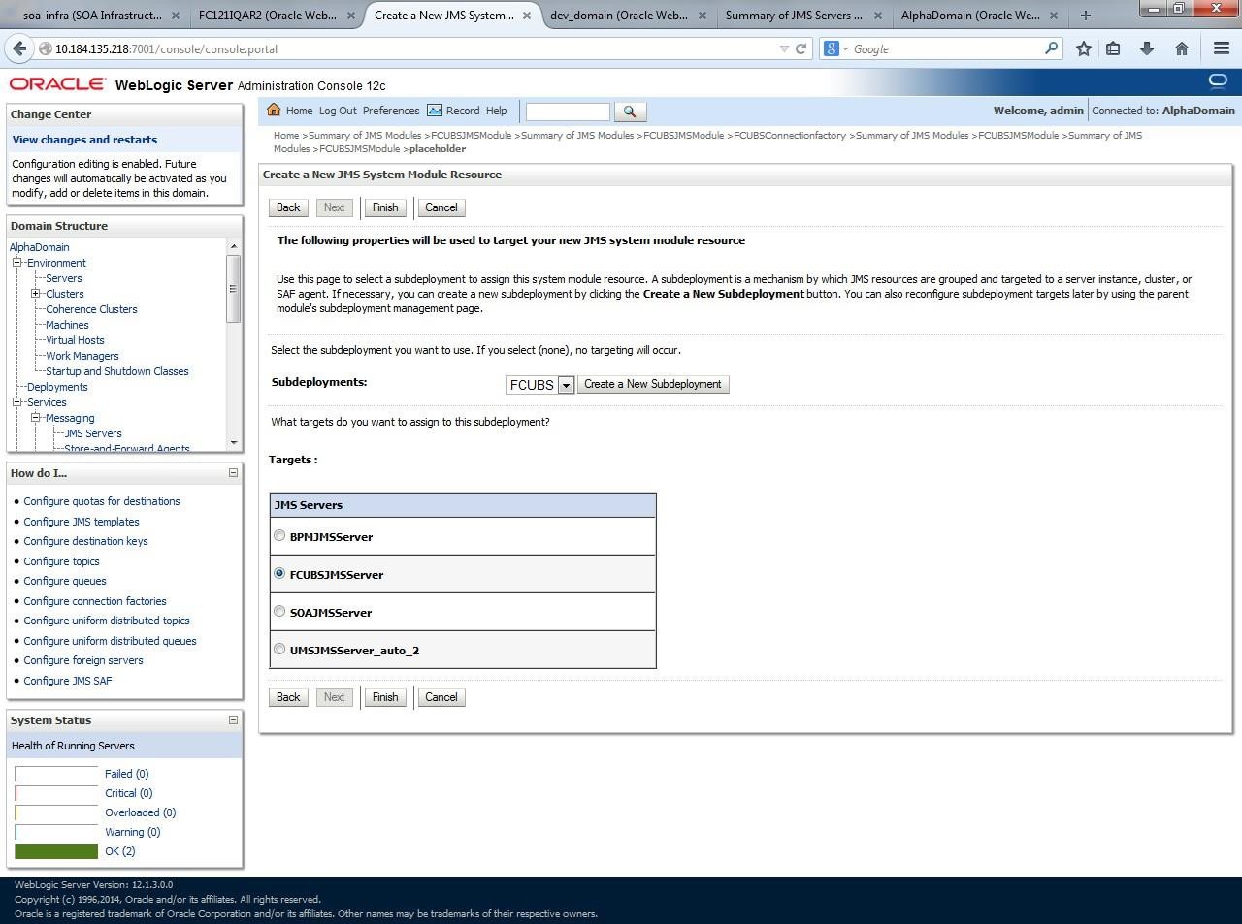
Task: Close the Summary of JMS Servers tab
Action: pos(877,16)
